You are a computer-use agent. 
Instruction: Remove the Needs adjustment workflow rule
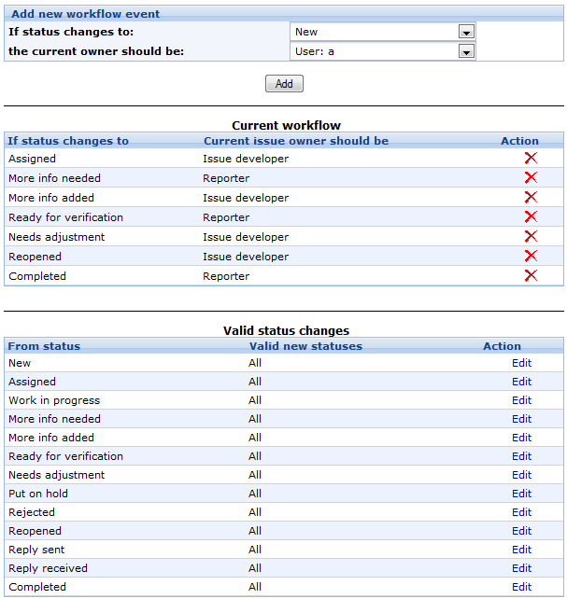pos(531,236)
